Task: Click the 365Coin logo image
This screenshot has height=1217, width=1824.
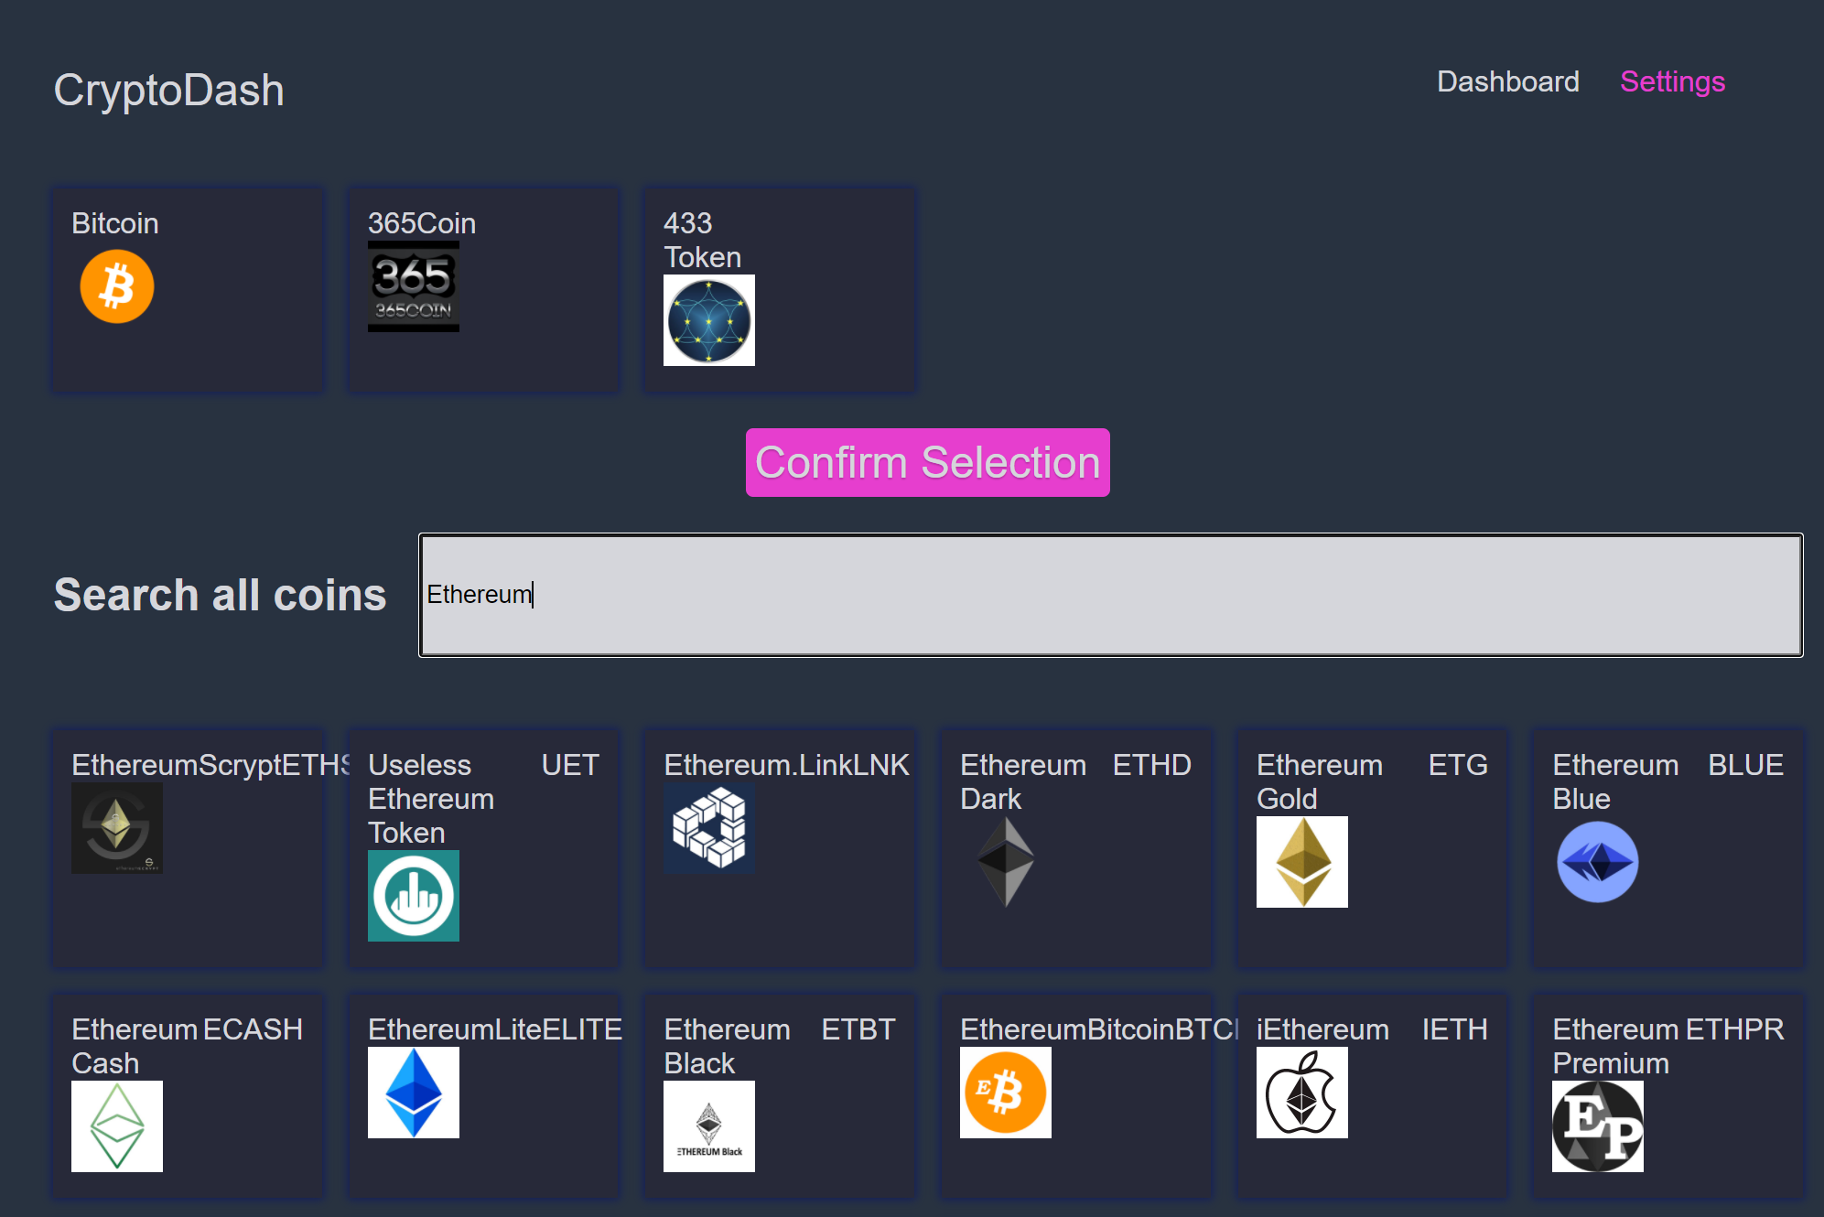Action: point(414,286)
